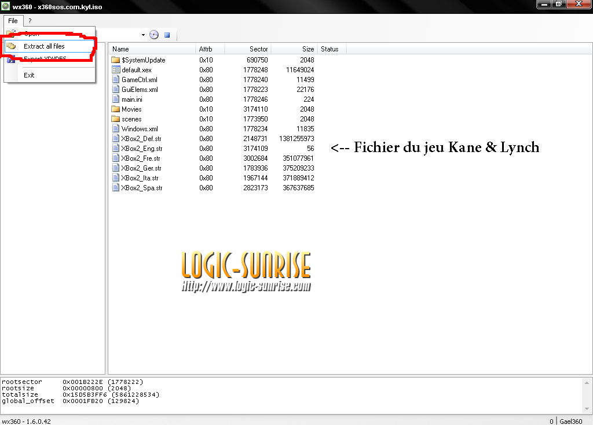
Task: Open the File menu
Action: [x=13, y=21]
